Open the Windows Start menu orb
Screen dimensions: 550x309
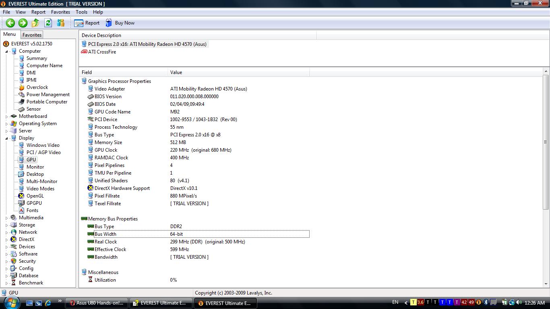pyautogui.click(x=11, y=302)
